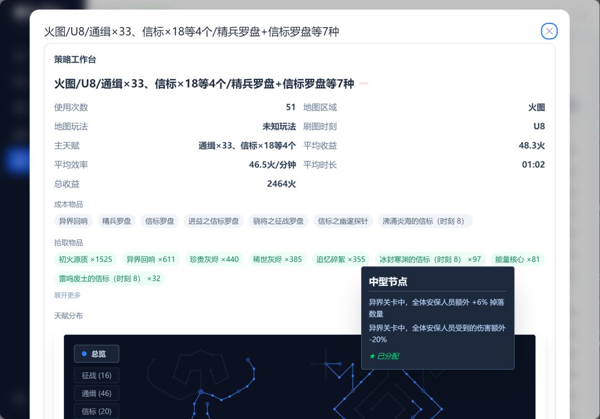Click 冰封寒渊的信标（时刻 8）×97 tag
Image resolution: width=600 pixels, height=419 pixels.
pyautogui.click(x=430, y=259)
